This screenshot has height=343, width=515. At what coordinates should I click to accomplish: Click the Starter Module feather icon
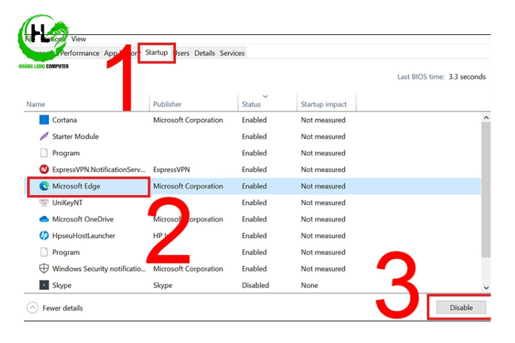[44, 136]
